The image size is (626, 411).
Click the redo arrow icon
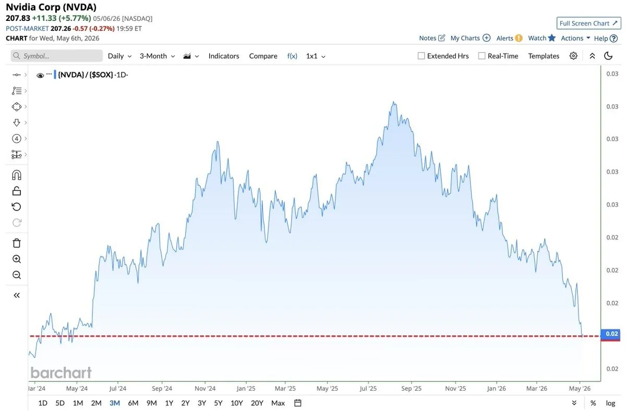[16, 222]
